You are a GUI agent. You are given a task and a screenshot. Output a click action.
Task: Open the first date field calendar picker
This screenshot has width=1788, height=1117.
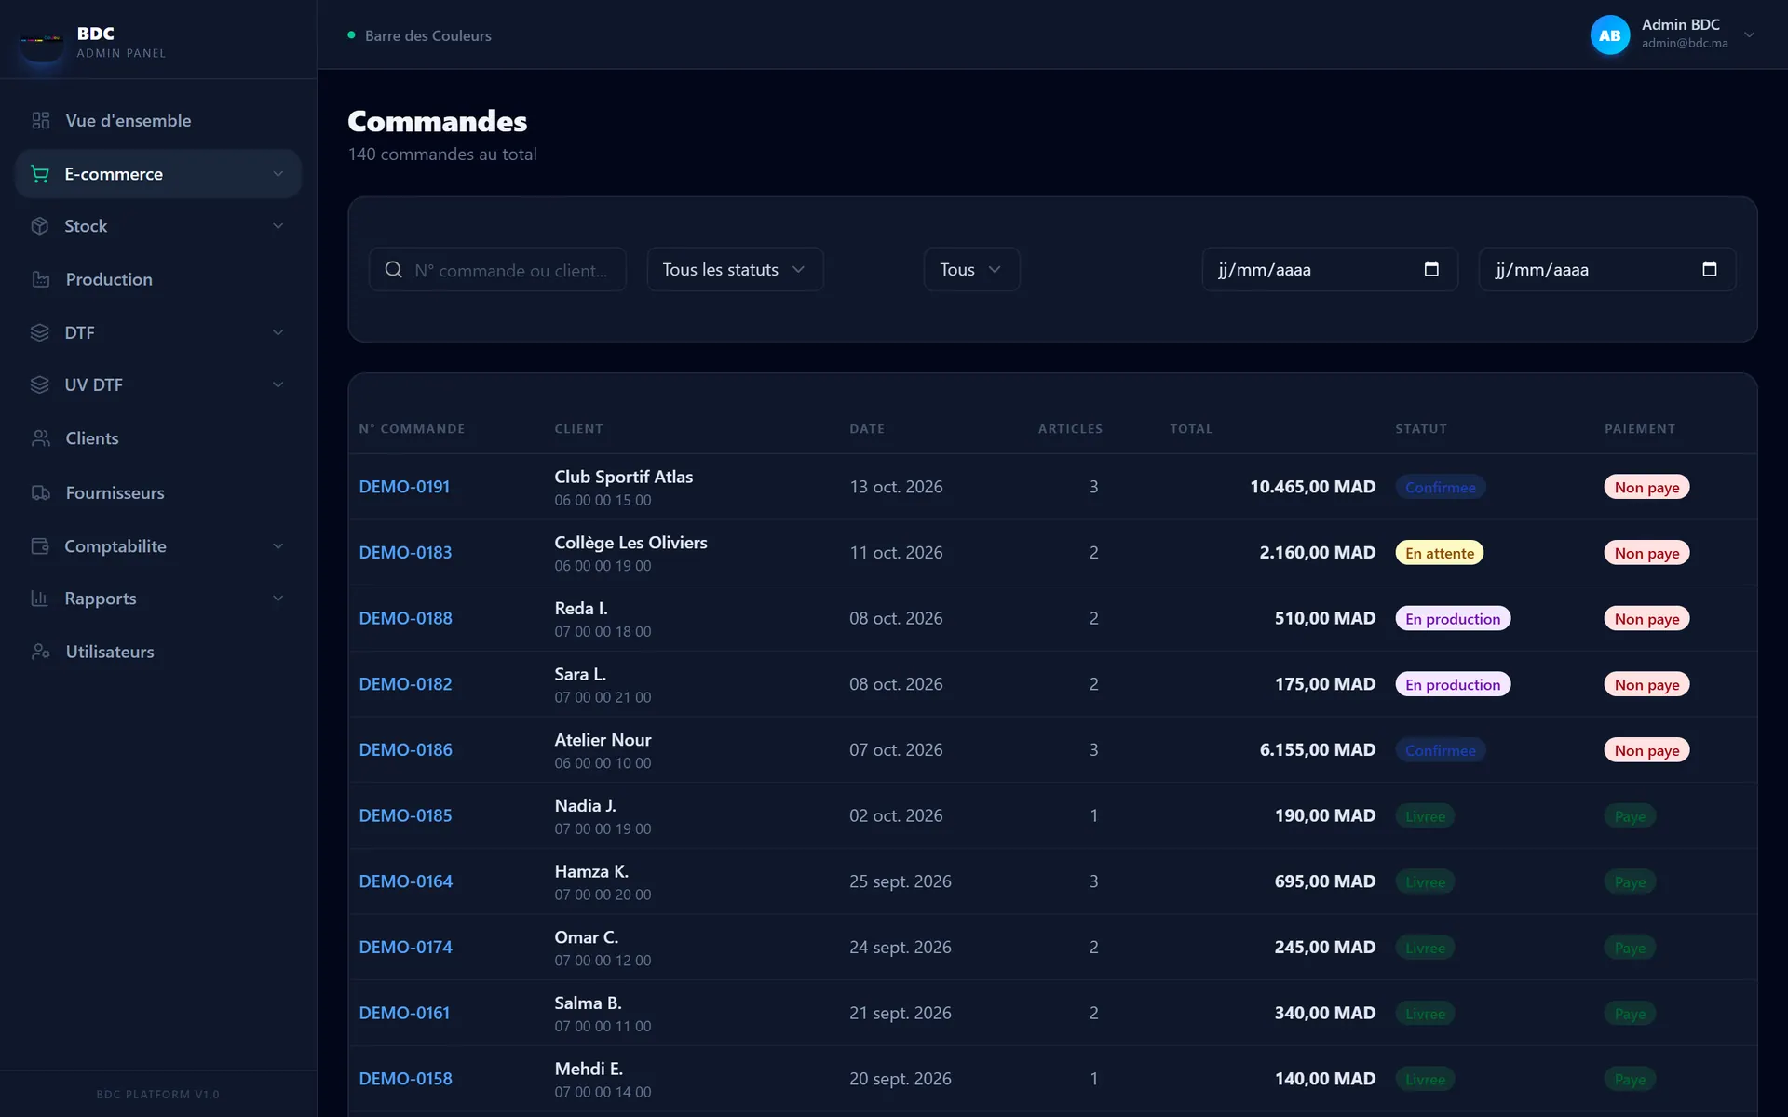click(1431, 269)
